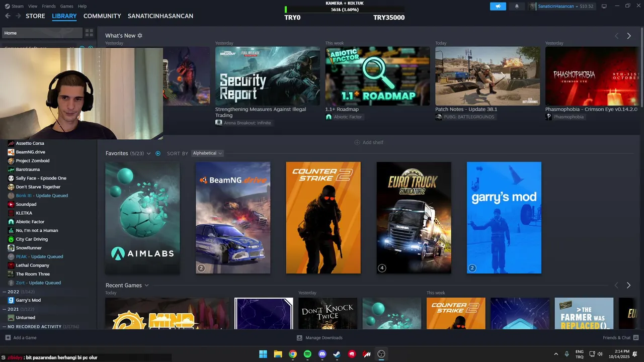Open the Aimlabs favorites cover

[142, 218]
